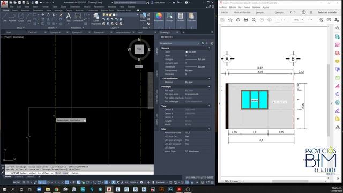The width and height of the screenshot is (343, 193).
Task: Collapse the General section in Properties palette
Action: 209,48
